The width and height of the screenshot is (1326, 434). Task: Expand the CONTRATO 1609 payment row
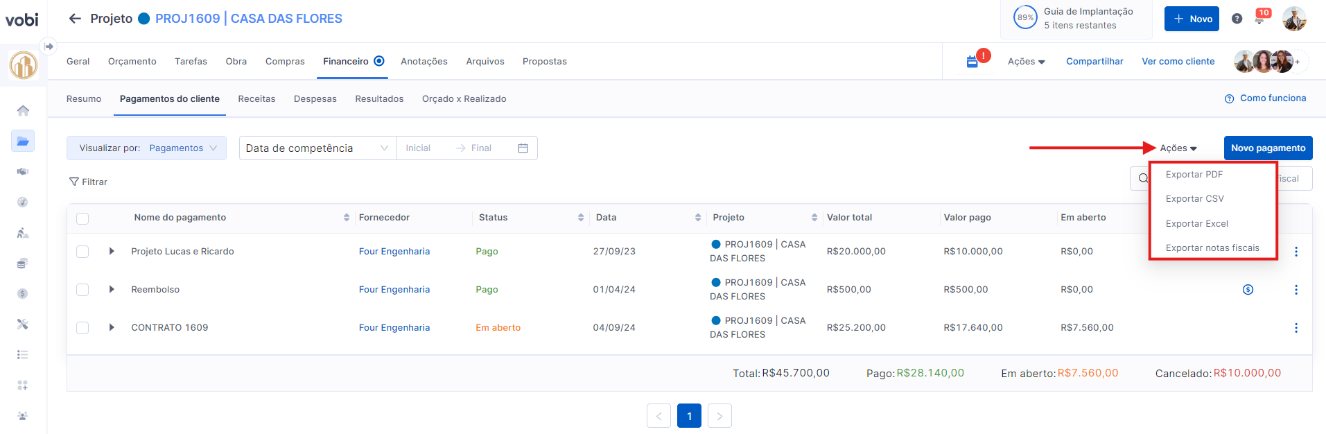(x=112, y=328)
